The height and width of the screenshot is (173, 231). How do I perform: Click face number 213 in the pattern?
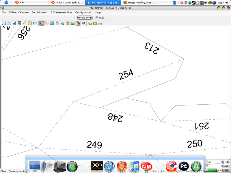pos(152,48)
